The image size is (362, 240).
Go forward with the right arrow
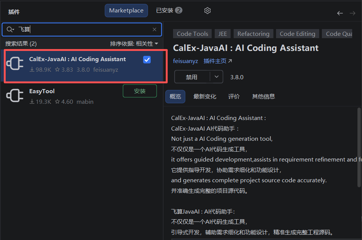[352, 13]
